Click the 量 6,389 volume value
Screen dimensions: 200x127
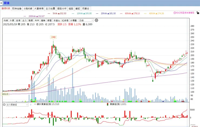[88, 24]
